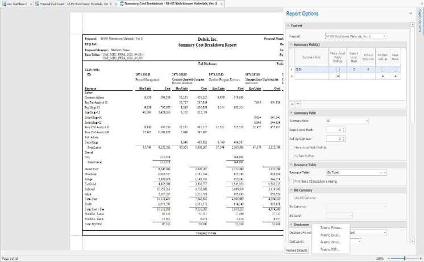Click the row indicator arrow beside CLIN
This screenshot has width=424, height=262.
tap(292, 69)
